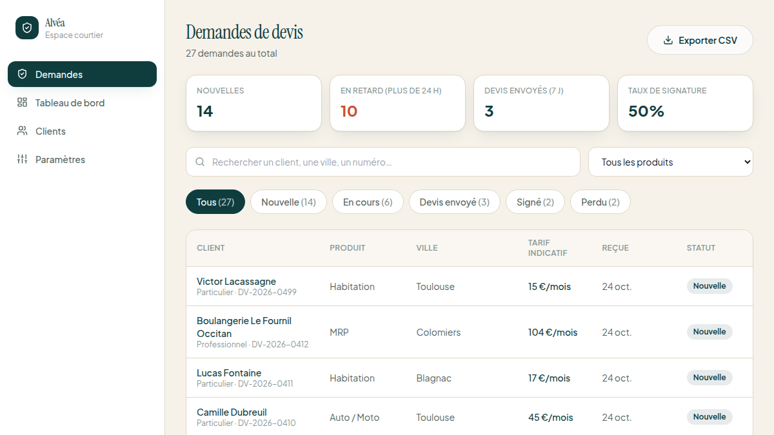Image resolution: width=774 pixels, height=435 pixels.
Task: Select the Tous (27) filter
Action: point(215,202)
